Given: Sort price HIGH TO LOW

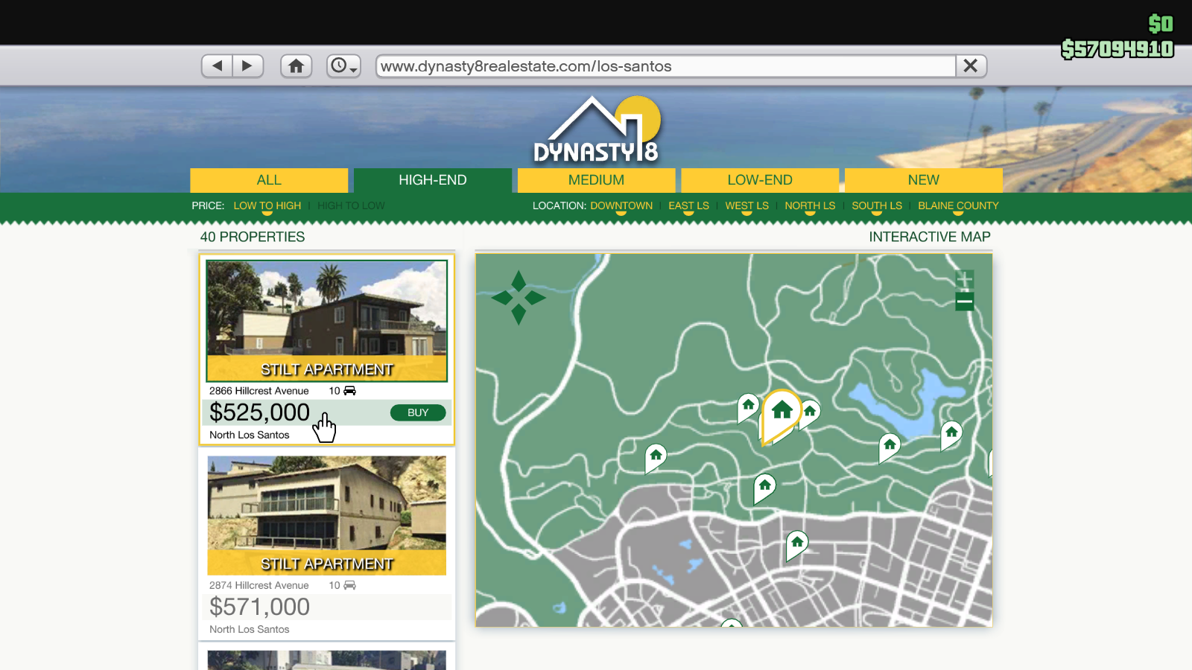Looking at the screenshot, I should click(351, 205).
